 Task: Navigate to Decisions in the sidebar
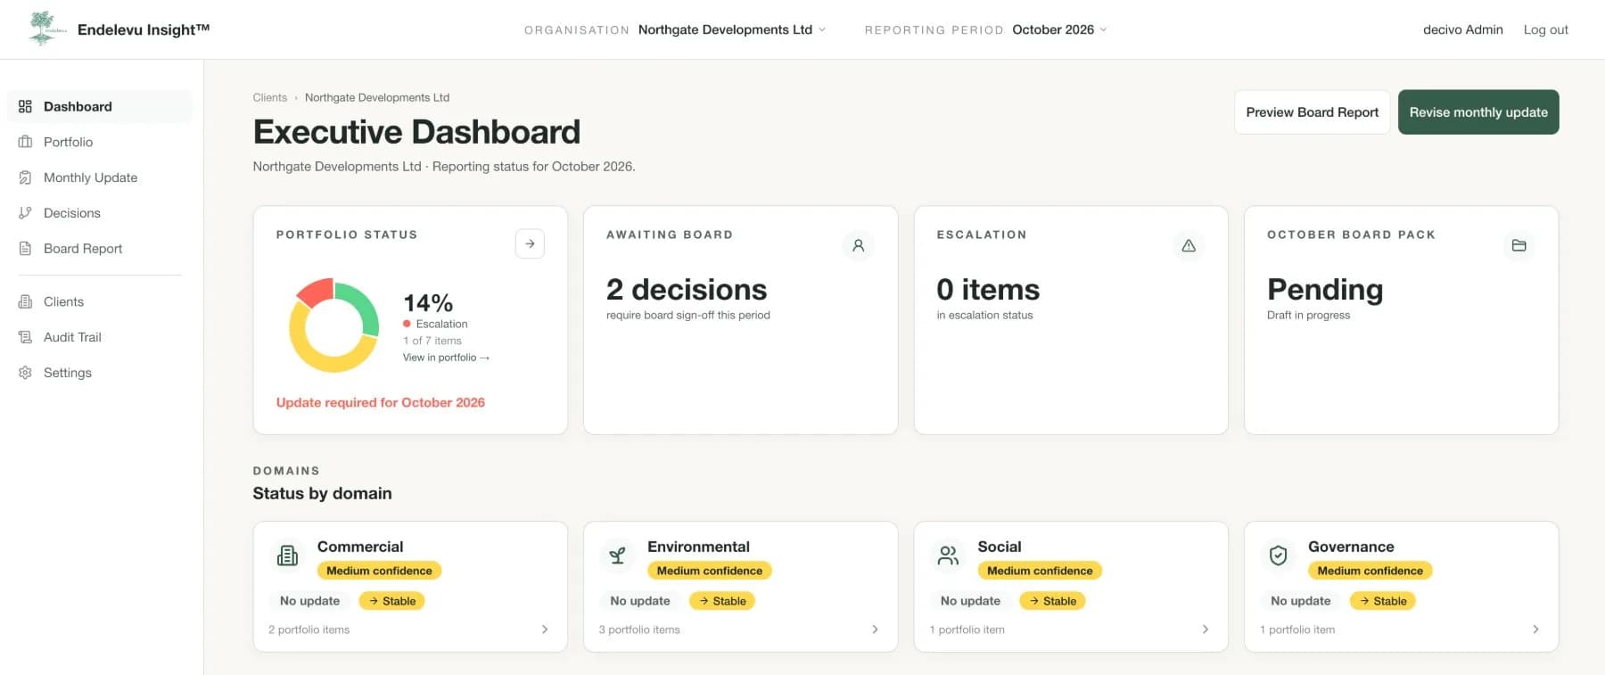tap(100, 213)
